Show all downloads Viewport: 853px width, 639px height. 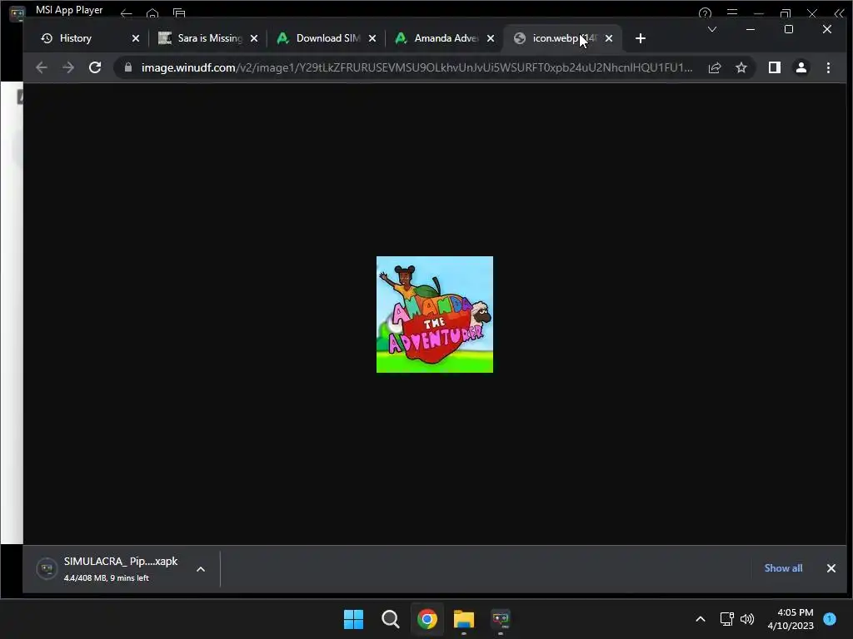pyautogui.click(x=783, y=567)
